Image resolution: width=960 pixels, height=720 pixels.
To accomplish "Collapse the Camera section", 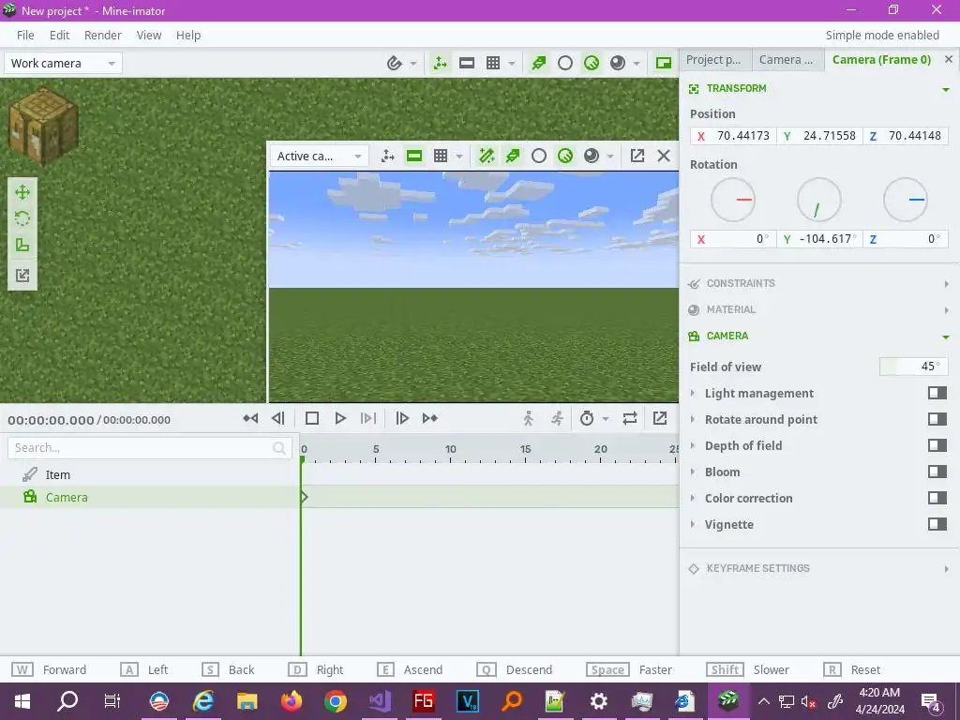I will click(946, 337).
